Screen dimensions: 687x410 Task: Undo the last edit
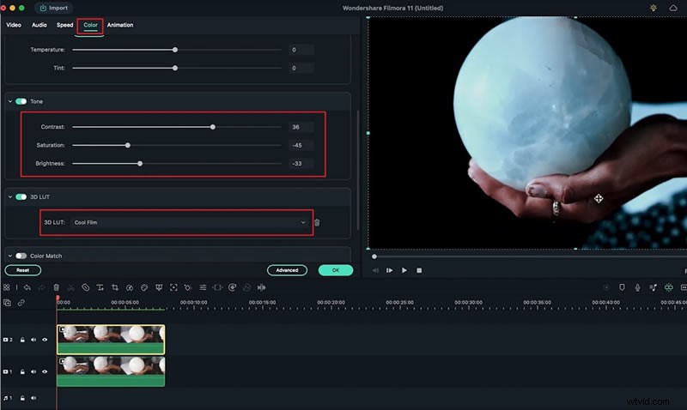pos(27,287)
